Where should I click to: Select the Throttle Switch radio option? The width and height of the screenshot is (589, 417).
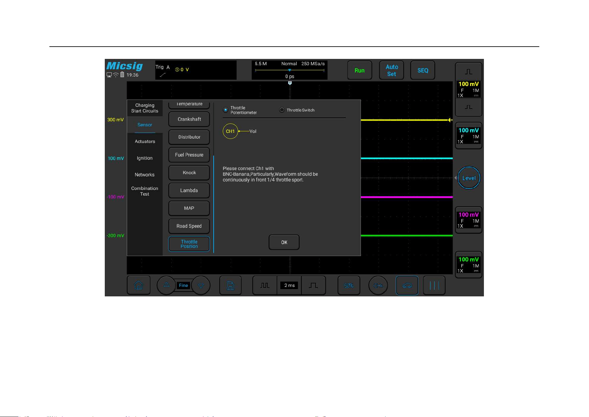tap(282, 110)
